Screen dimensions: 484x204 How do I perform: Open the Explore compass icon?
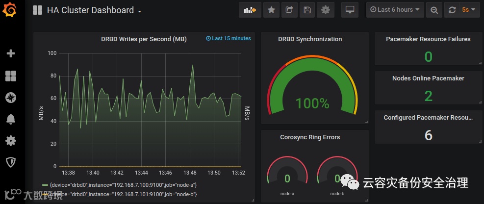point(11,98)
